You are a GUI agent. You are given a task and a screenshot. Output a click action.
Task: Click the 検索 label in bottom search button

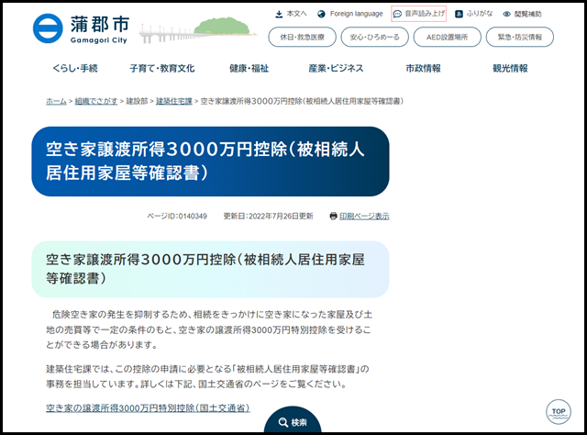[299, 423]
